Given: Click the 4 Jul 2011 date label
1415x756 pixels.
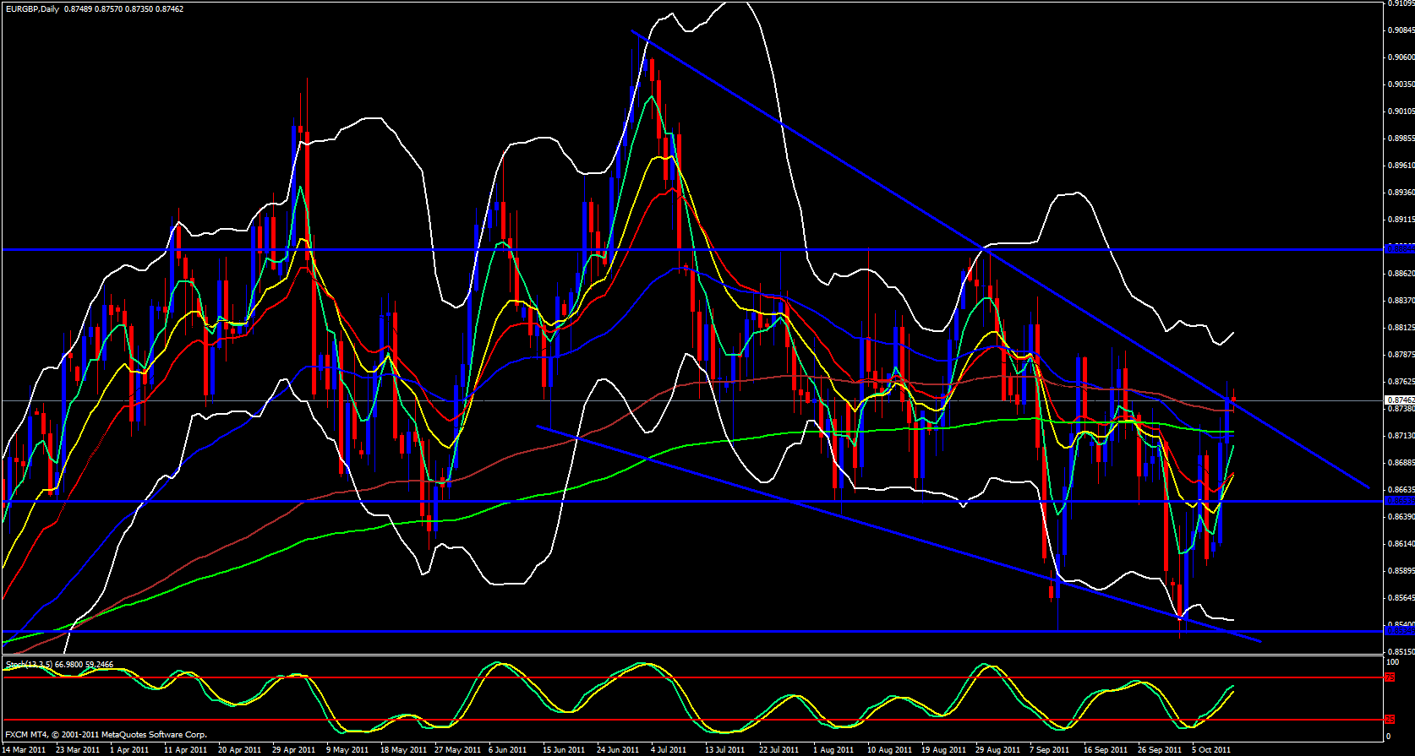Looking at the screenshot, I should pos(671,749).
